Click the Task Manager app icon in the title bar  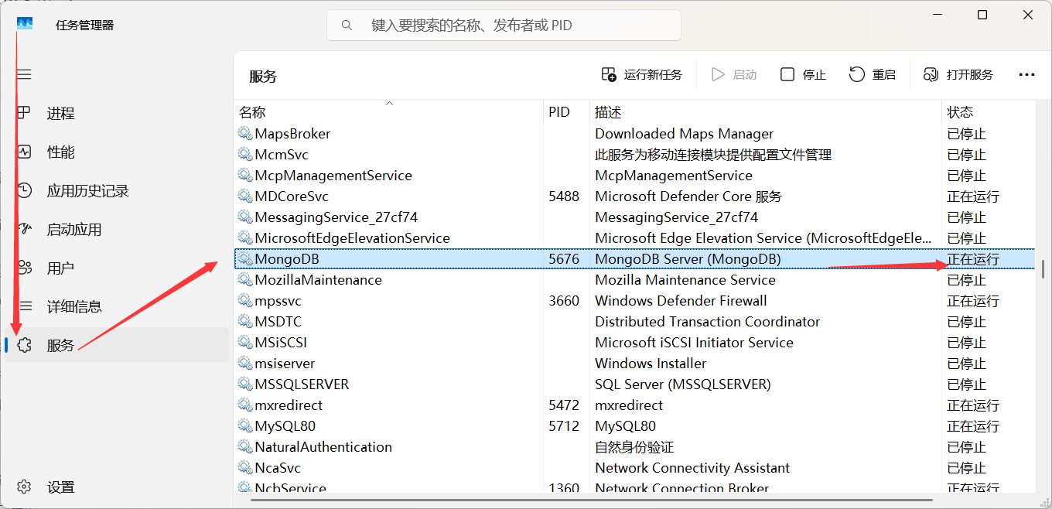click(25, 25)
